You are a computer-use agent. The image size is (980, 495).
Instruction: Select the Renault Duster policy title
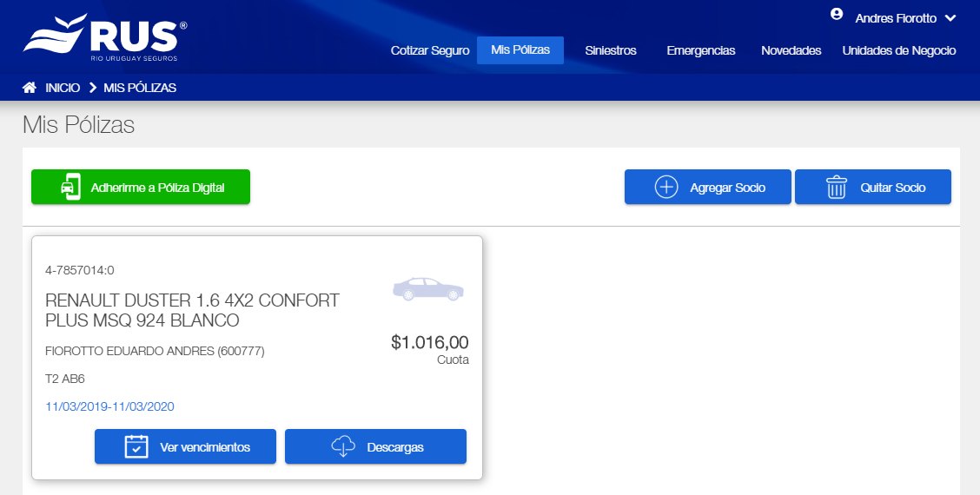click(192, 311)
